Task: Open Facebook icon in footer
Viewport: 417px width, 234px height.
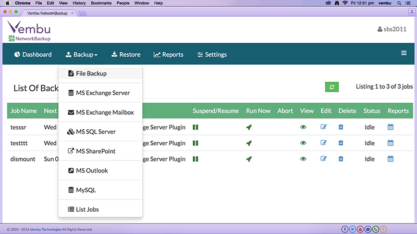Action: (345, 229)
